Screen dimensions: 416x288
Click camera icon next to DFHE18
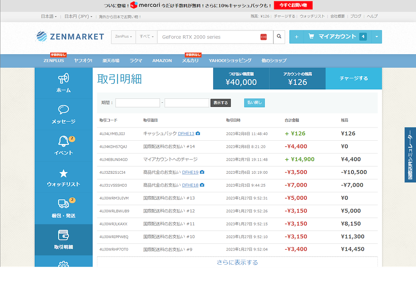click(202, 185)
